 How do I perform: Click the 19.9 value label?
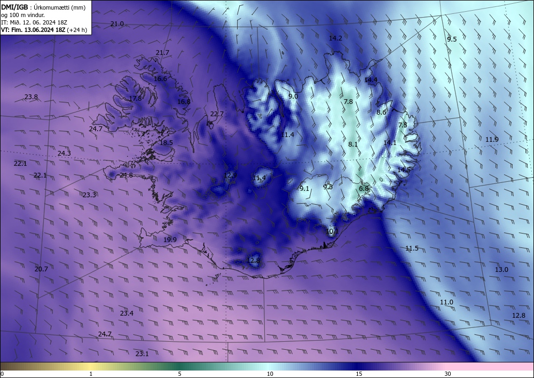170,240
